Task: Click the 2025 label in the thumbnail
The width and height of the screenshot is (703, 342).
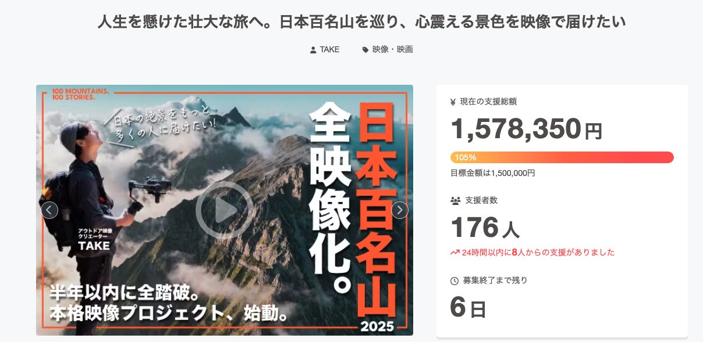Action: point(377,326)
